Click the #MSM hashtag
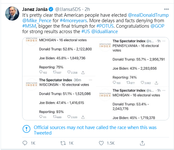The height and width of the screenshot is (150, 174). pyautogui.click(x=29, y=26)
